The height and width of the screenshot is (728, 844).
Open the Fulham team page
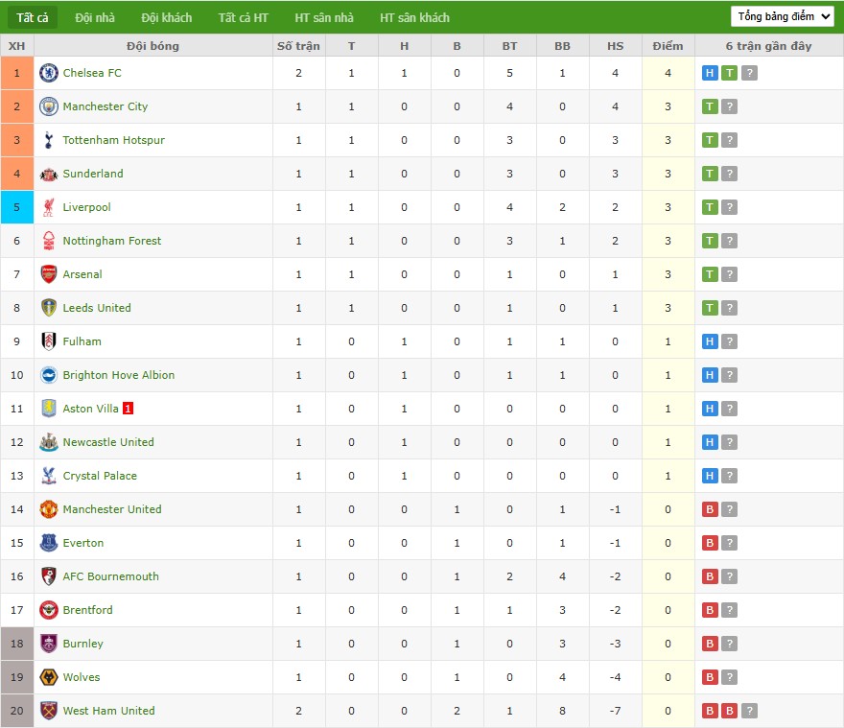point(82,341)
